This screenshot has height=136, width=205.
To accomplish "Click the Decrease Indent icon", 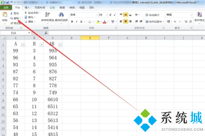I will click(x=136, y=21).
